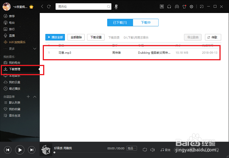Image resolution: width=229 pixels, height=158 pixels.
Task: Open the 排行 charts section
Action: point(9,29)
